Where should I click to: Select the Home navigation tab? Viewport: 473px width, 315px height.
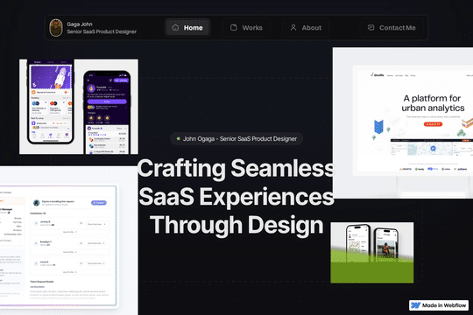tap(187, 28)
